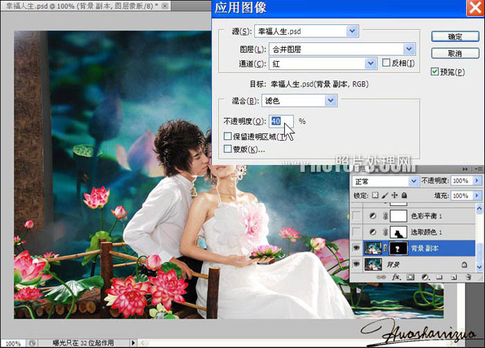Click the fill 100% field
The width and height of the screenshot is (485, 348).
pos(461,195)
